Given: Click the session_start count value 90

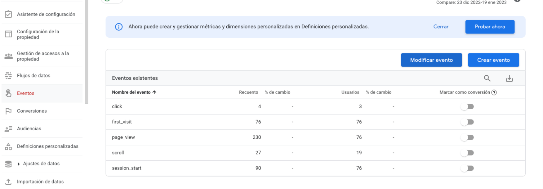Looking at the screenshot, I should 258,168.
